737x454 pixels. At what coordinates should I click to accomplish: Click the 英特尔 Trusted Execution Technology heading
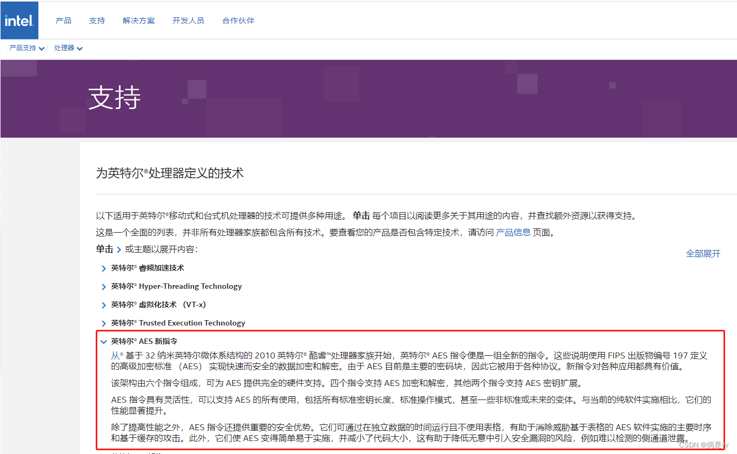(178, 323)
